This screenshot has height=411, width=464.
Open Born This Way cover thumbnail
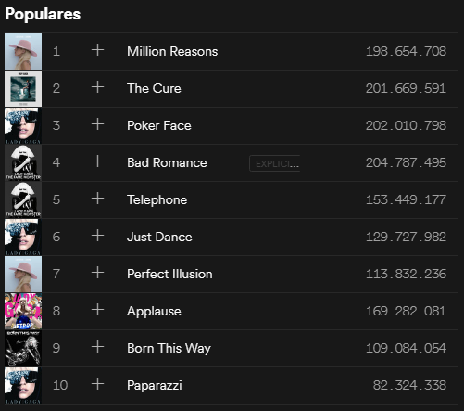tap(23, 348)
